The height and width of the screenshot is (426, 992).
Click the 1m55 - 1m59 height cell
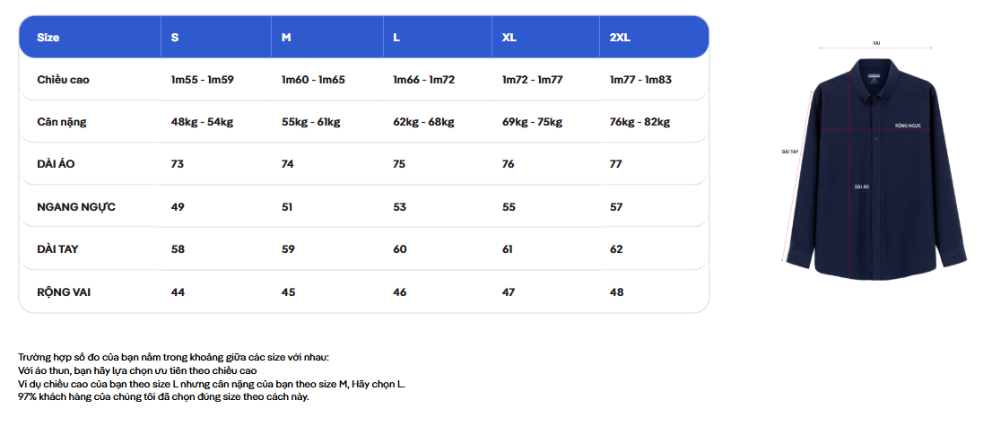point(203,80)
